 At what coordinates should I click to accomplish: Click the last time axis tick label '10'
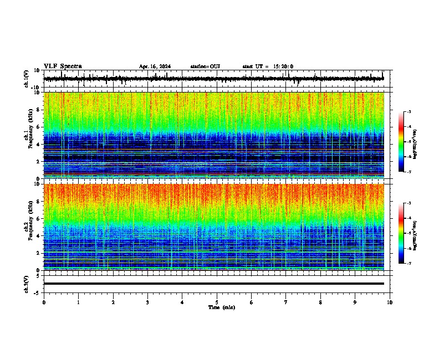point(390,302)
